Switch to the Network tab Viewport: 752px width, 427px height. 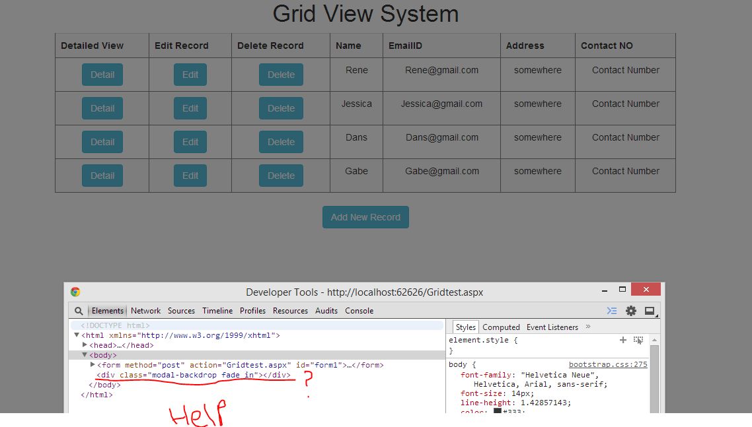[146, 311]
